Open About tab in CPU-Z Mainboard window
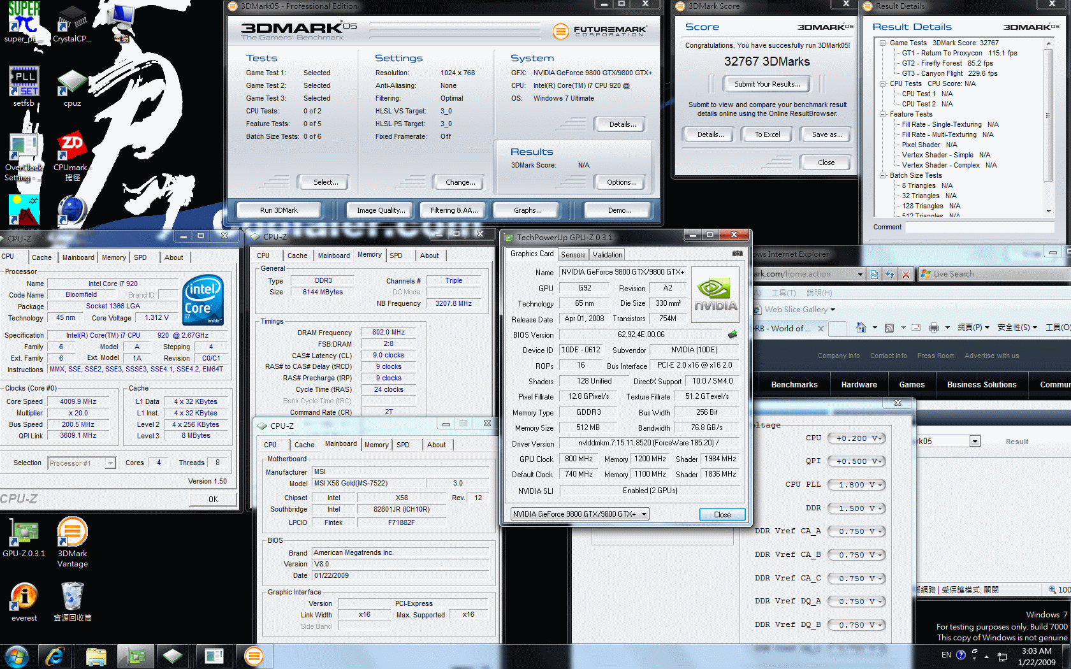 (x=437, y=445)
